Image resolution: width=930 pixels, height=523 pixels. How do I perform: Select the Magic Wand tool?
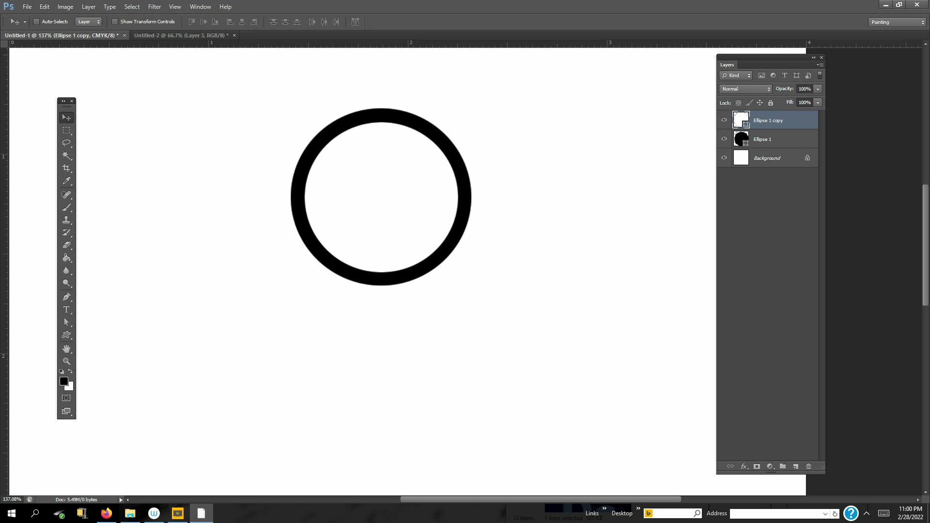[x=66, y=155]
